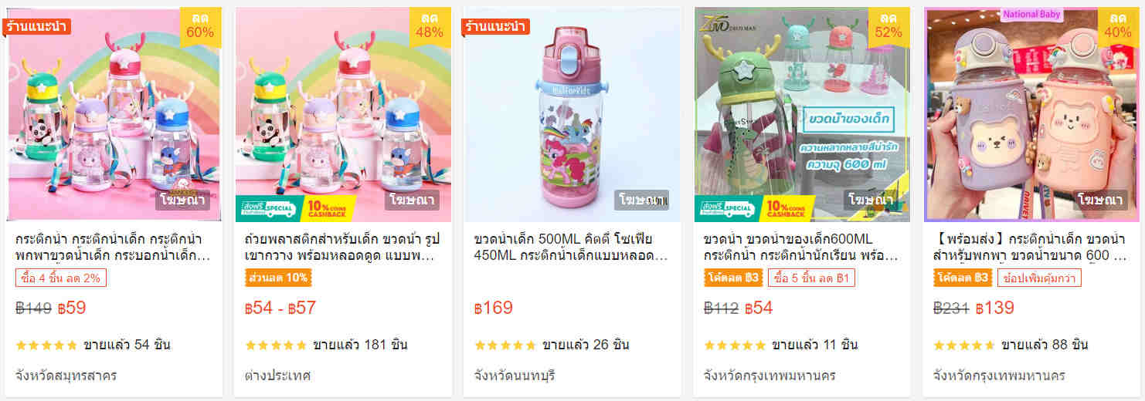This screenshot has width=1145, height=401.
Task: Click the 40% discount badge on bear bottles
Action: pyautogui.click(x=1118, y=27)
